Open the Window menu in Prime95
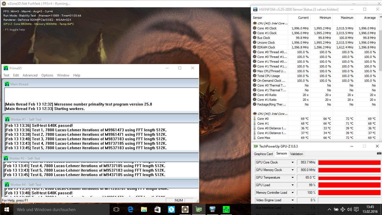 point(63,75)
